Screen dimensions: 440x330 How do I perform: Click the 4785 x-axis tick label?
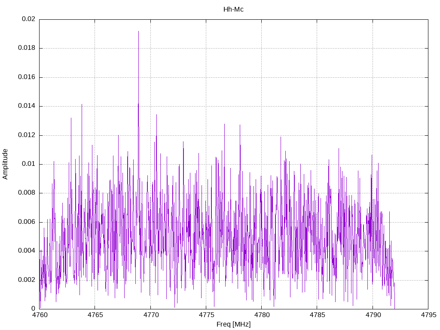point(318,315)
